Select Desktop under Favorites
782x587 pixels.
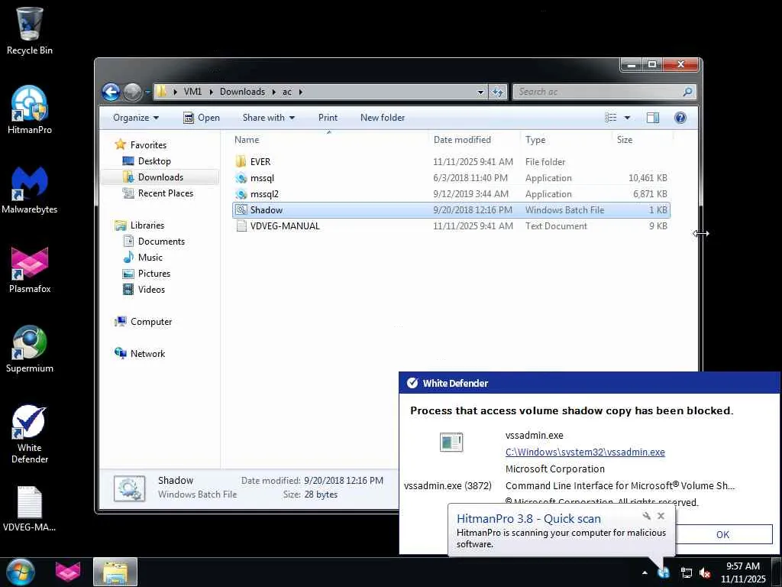point(154,161)
